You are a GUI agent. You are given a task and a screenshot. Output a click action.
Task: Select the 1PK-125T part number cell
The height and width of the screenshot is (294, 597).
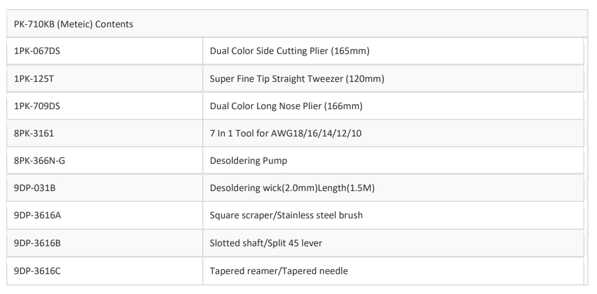[x=34, y=79]
